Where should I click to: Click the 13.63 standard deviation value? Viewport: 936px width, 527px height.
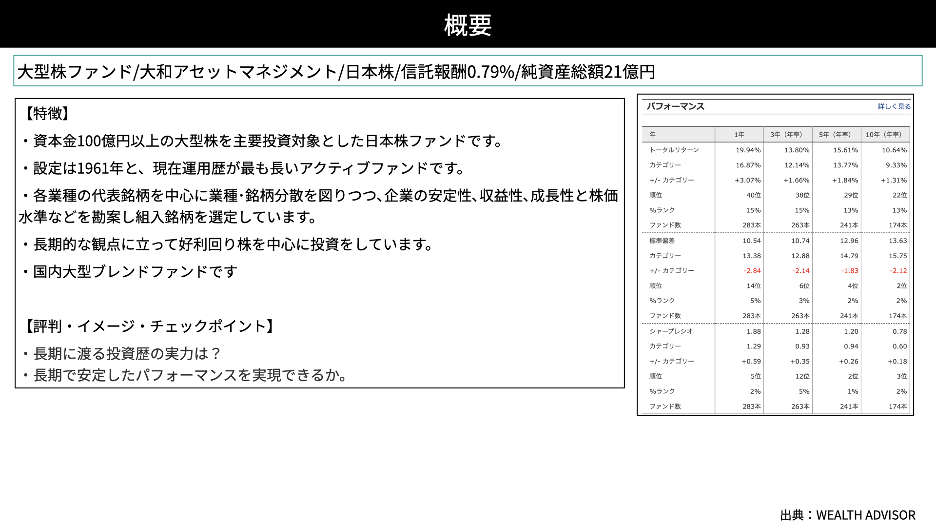pos(897,241)
